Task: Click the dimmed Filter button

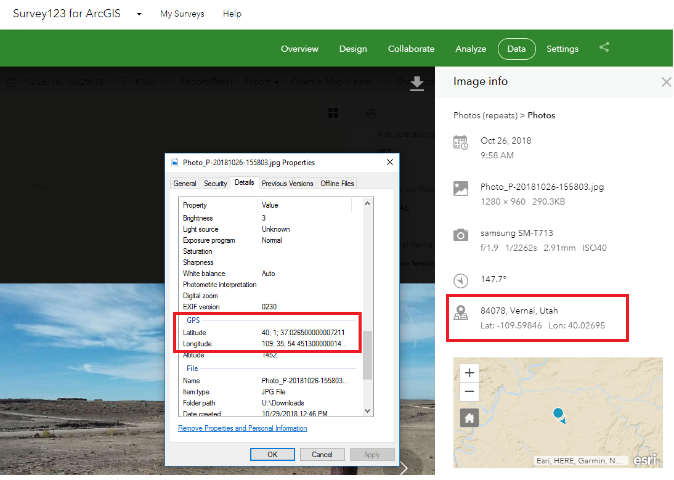Action: point(137,82)
